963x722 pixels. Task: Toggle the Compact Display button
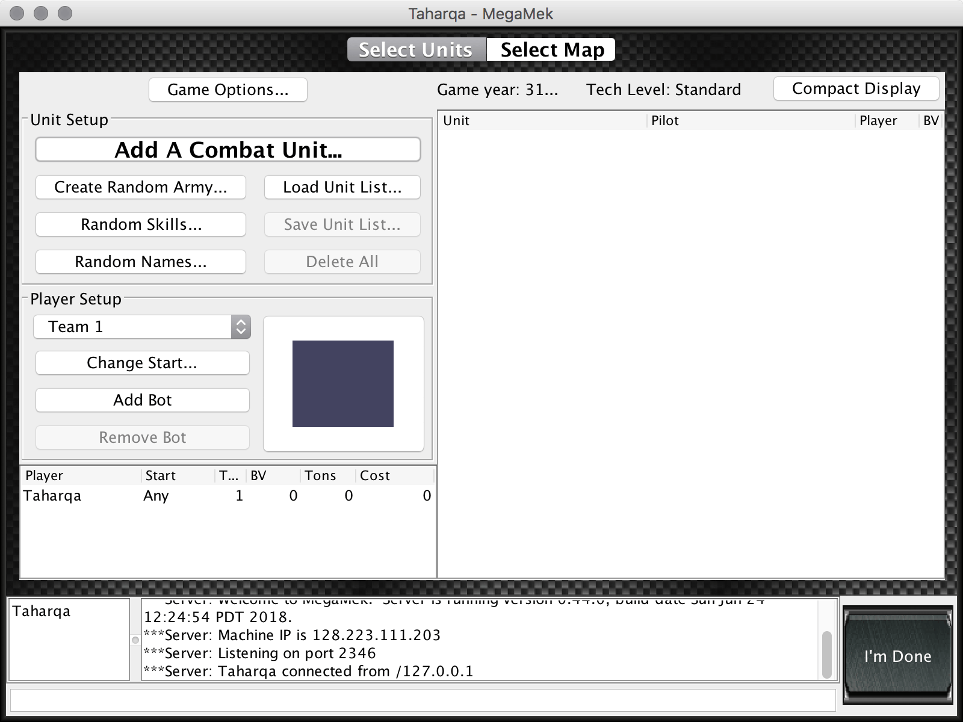click(856, 88)
